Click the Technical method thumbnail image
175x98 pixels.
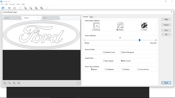coord(96,25)
